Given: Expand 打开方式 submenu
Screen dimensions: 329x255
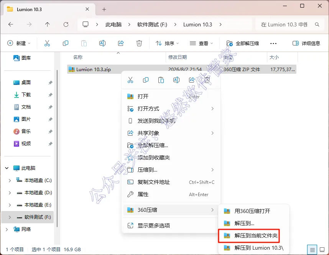Looking at the screenshot, I should coord(212,109).
